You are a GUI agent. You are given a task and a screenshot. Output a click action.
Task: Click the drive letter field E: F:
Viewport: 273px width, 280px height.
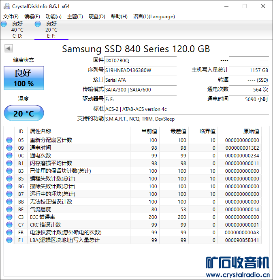(x=140, y=99)
